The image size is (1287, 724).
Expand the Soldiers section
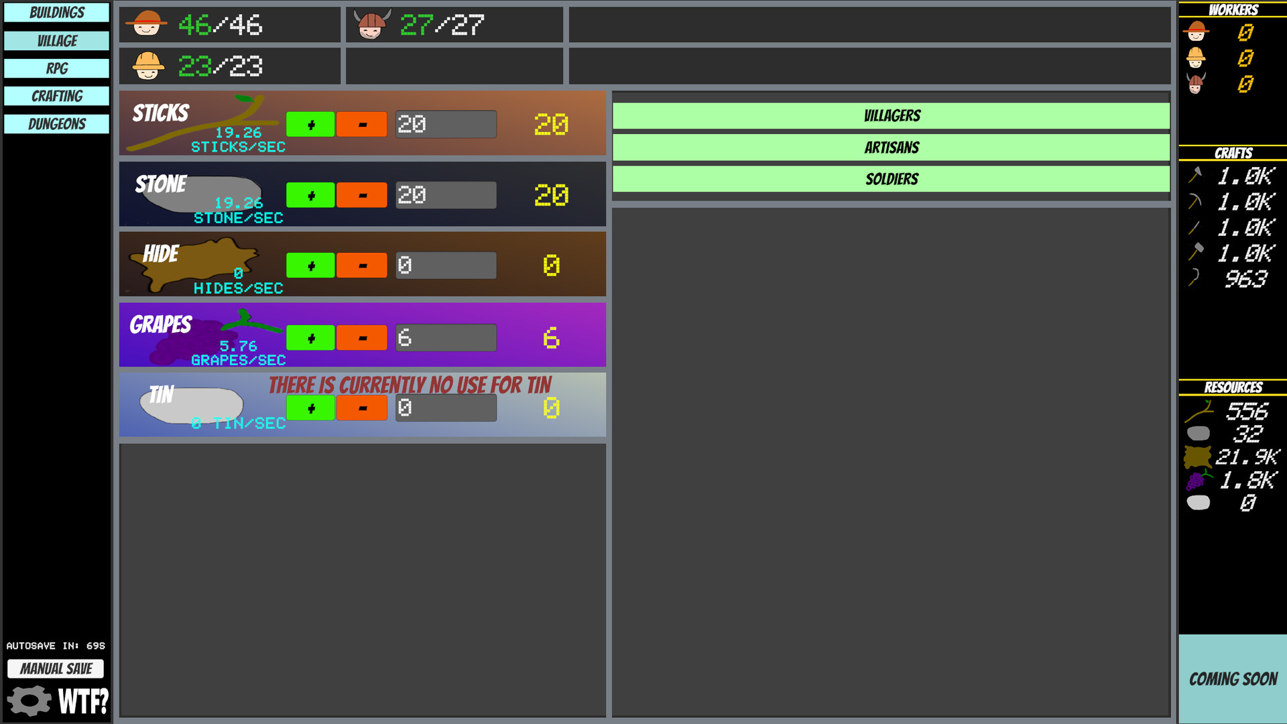click(x=891, y=178)
